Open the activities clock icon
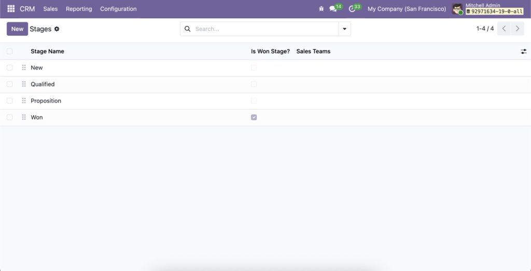531x271 pixels. pyautogui.click(x=352, y=9)
